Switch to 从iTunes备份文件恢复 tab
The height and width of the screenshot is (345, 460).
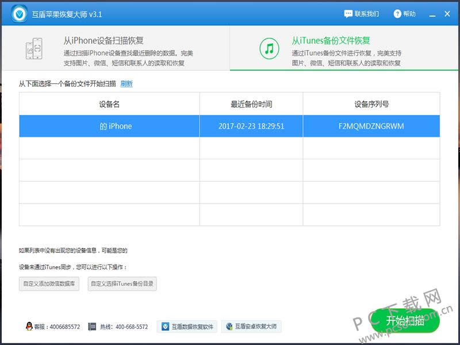[344, 48]
